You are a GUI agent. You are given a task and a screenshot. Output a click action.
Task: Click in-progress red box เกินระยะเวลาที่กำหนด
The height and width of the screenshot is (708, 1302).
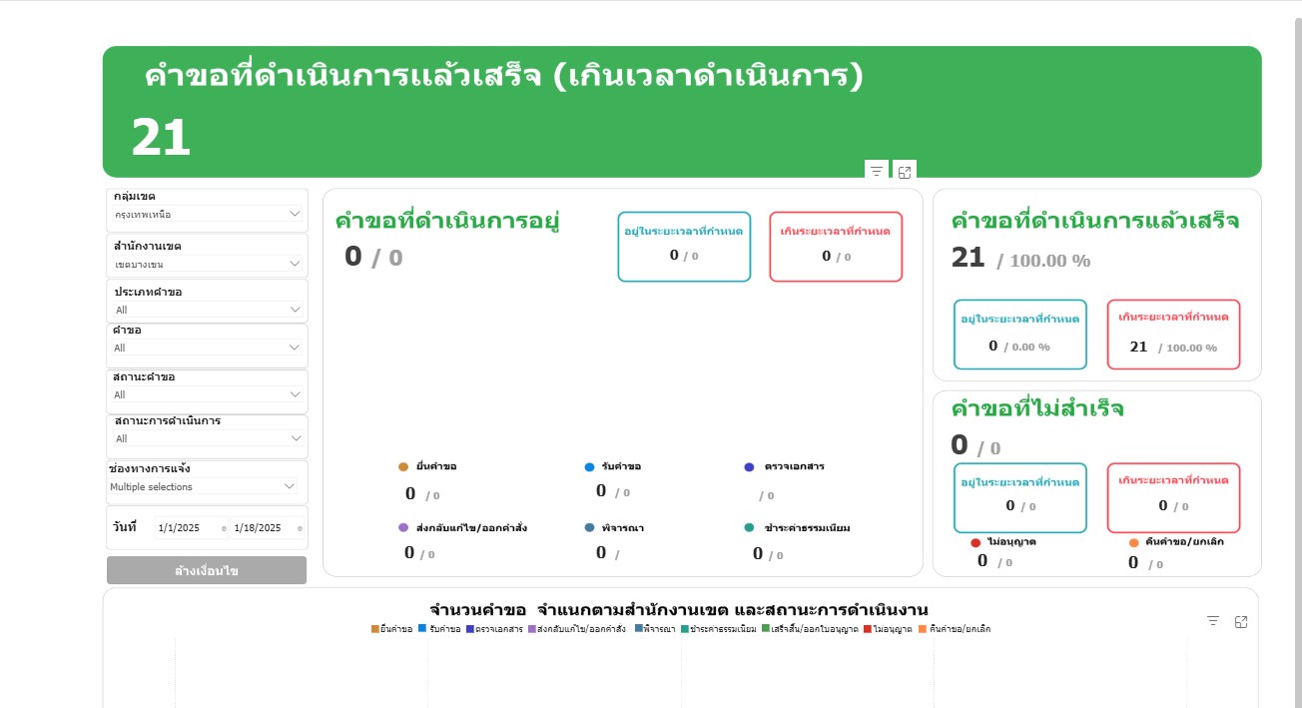coord(836,247)
